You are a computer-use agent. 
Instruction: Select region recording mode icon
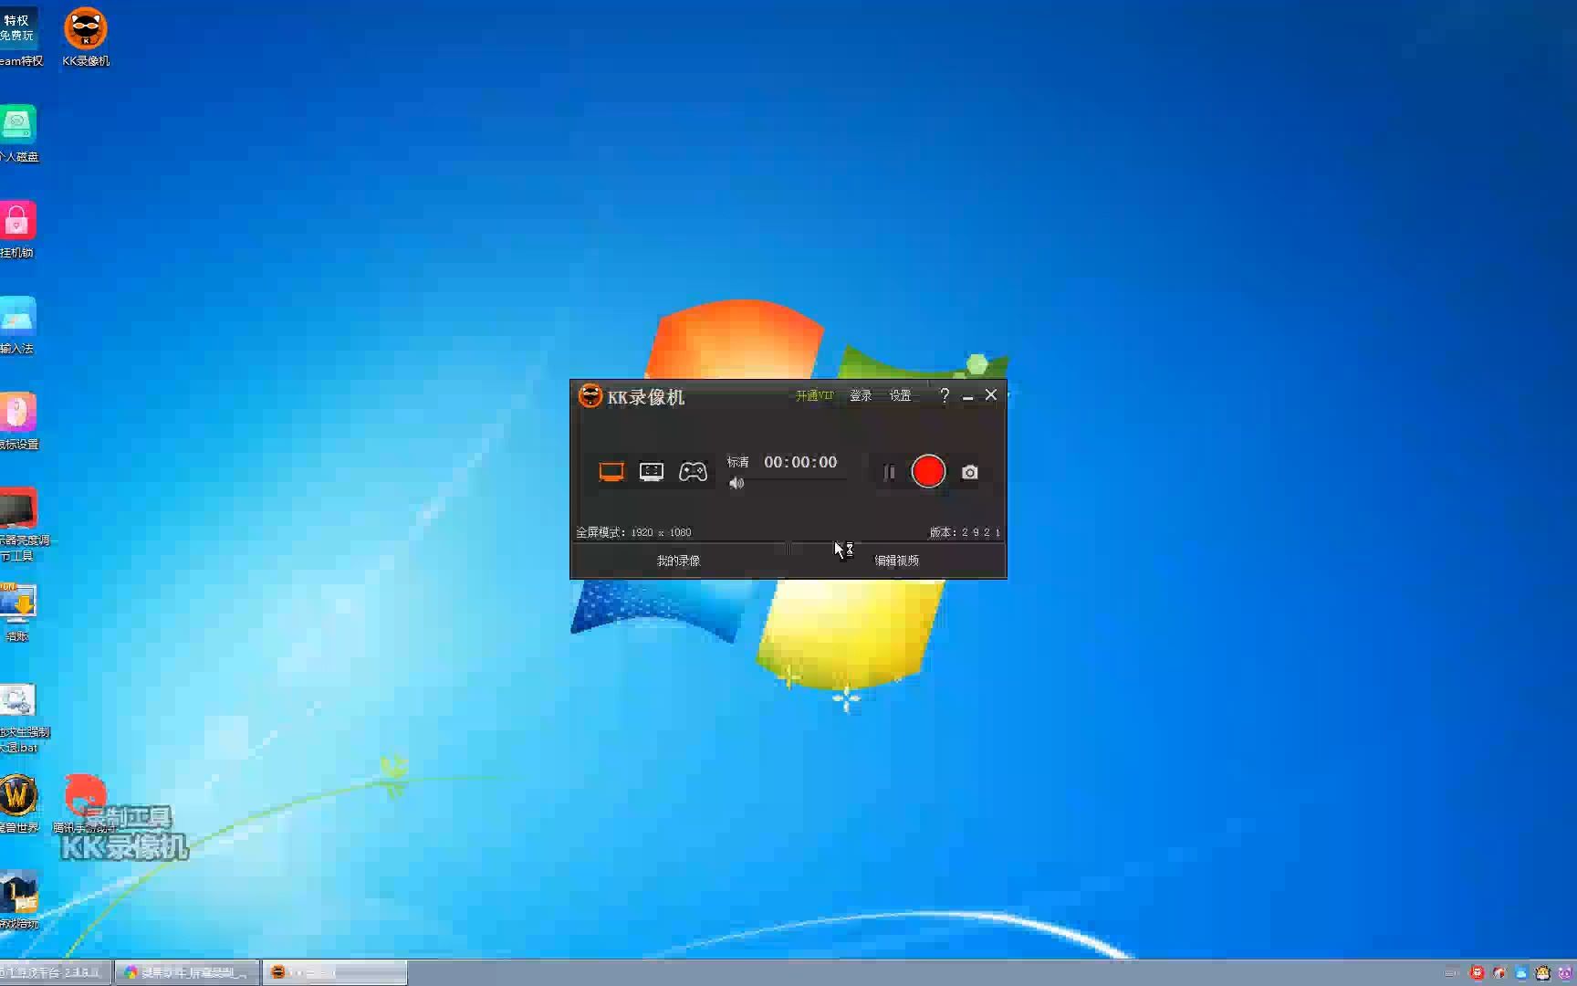click(652, 472)
